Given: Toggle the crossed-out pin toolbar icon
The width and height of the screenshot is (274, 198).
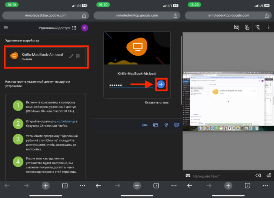Looking at the screenshot, I should 258,27.
